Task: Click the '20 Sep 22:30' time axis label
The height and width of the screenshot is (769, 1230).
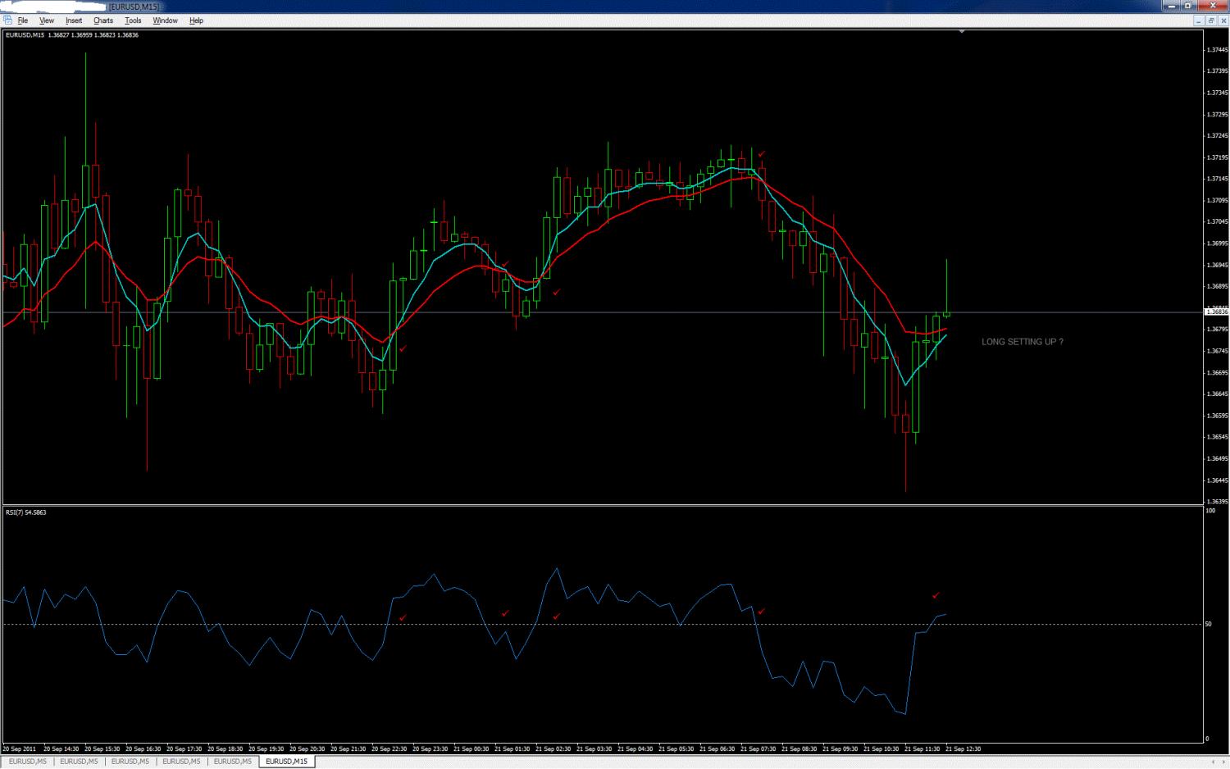Action: coord(389,749)
